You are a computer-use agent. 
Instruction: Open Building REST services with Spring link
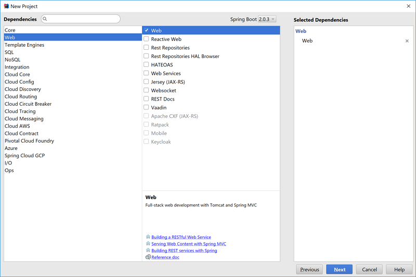pyautogui.click(x=184, y=250)
